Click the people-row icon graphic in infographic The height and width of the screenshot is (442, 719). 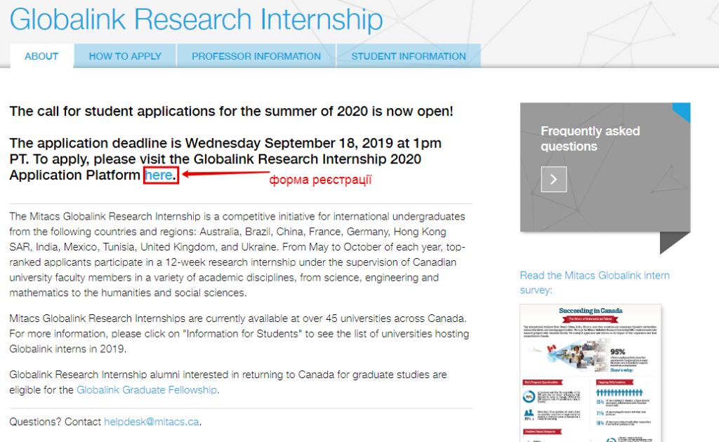point(619,392)
